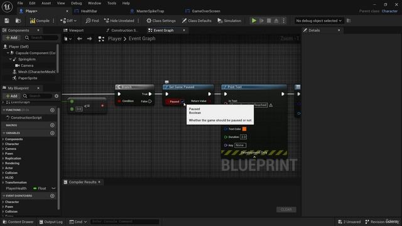Select the ConstructionScript function

(26, 117)
